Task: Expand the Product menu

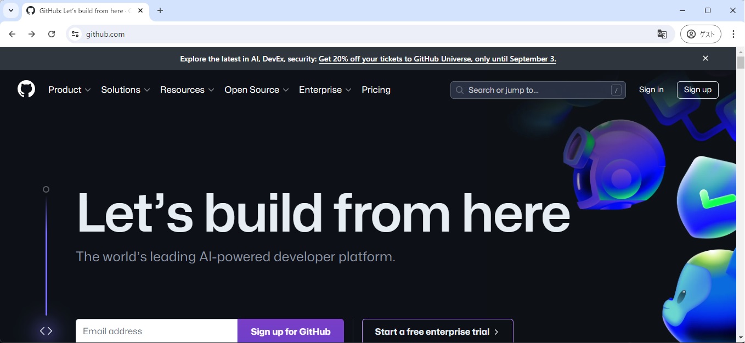Action: click(x=70, y=89)
